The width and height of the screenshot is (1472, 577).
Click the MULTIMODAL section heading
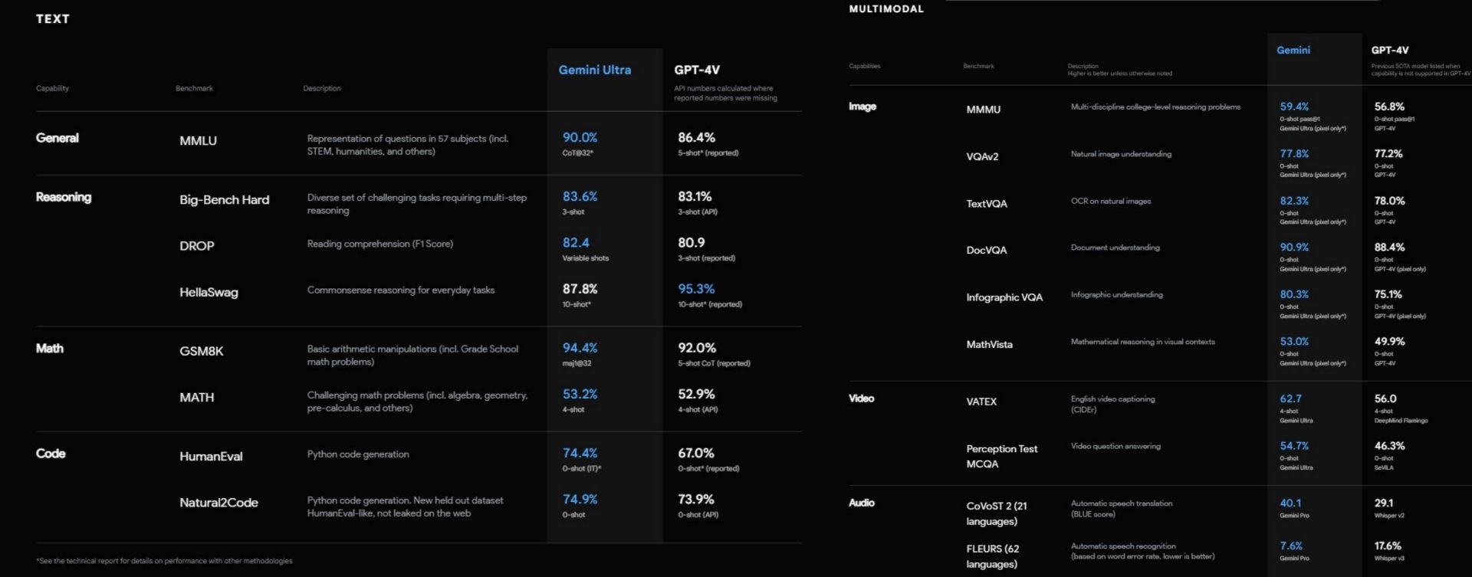(x=886, y=9)
